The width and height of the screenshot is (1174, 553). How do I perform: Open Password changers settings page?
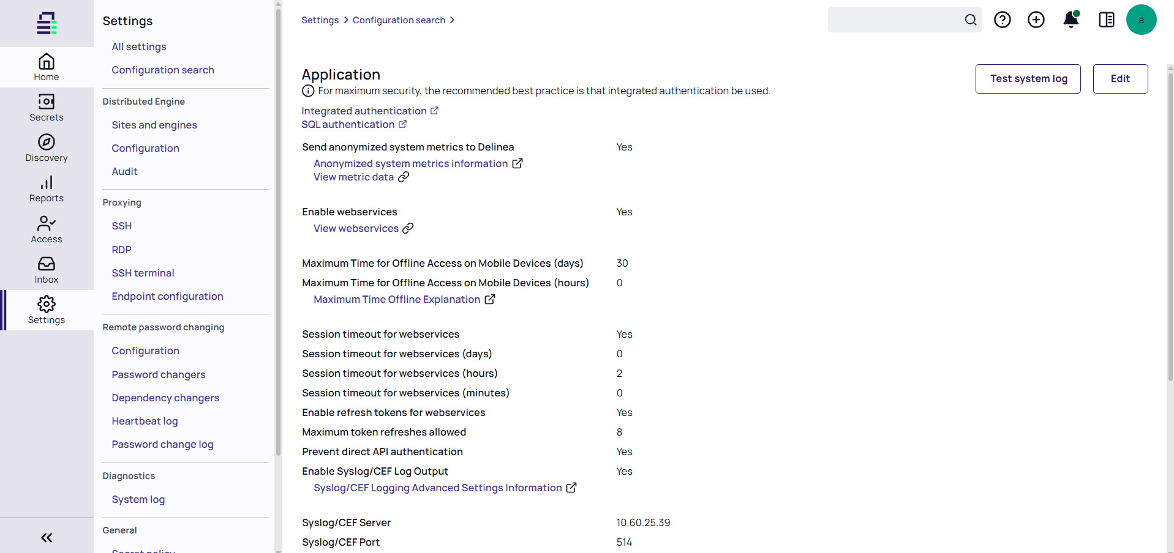158,374
